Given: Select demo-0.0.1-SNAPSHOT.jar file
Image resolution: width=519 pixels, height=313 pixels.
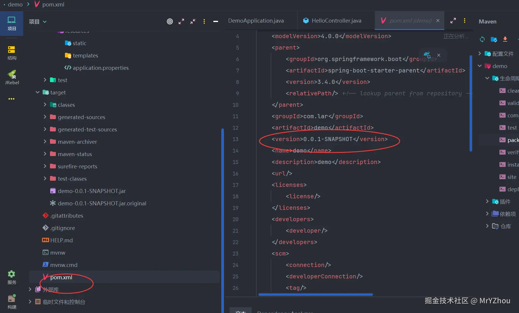Looking at the screenshot, I should click(x=88, y=191).
